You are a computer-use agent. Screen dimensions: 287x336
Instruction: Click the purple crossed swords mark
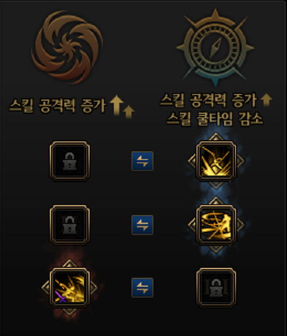point(61,297)
